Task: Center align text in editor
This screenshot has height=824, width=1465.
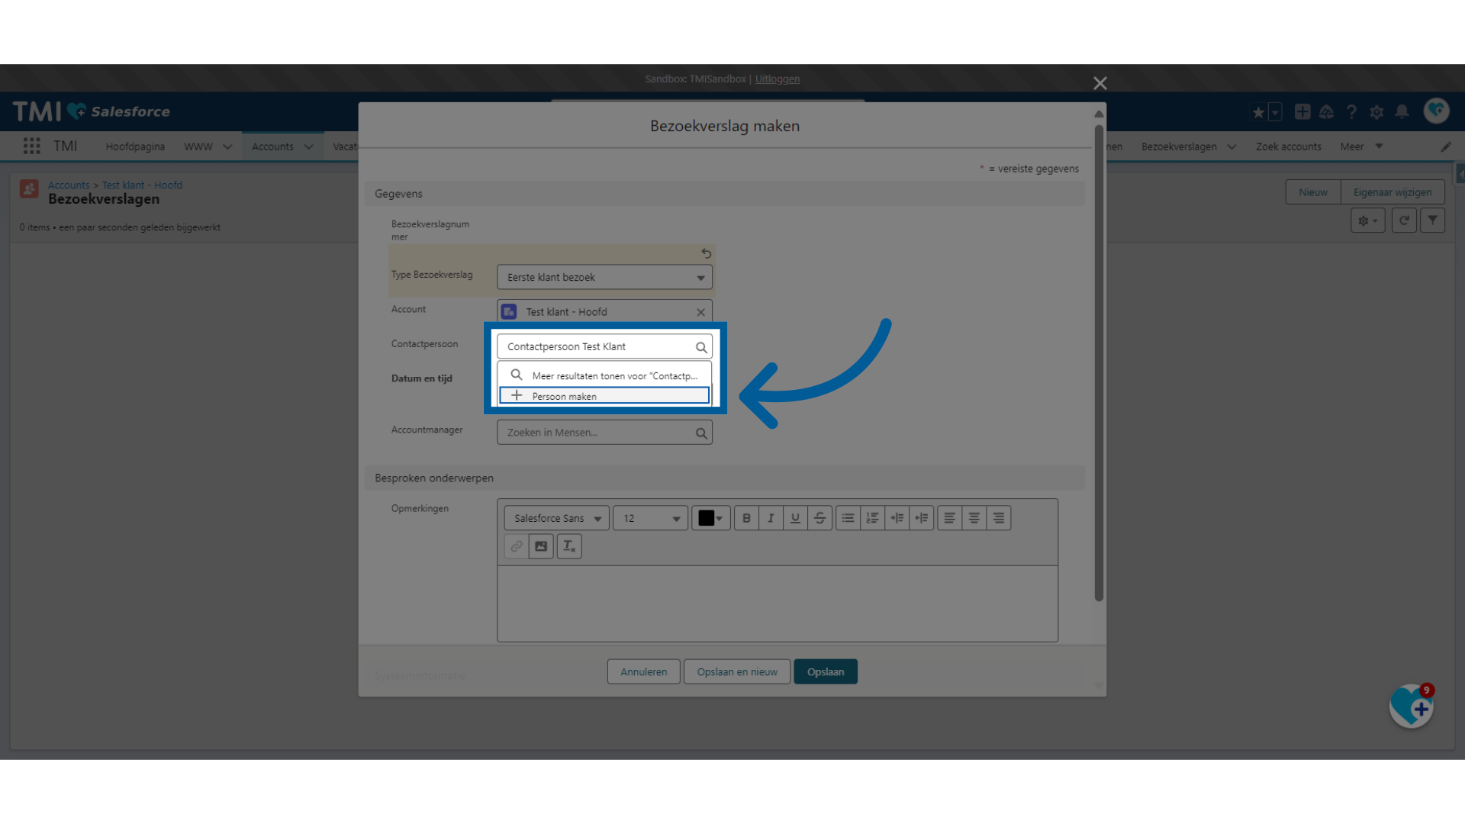Action: (974, 518)
